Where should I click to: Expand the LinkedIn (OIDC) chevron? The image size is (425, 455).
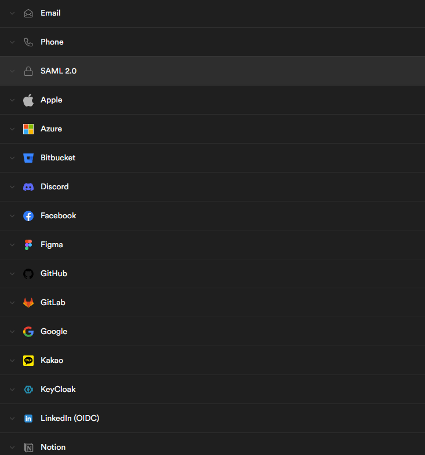pyautogui.click(x=12, y=419)
